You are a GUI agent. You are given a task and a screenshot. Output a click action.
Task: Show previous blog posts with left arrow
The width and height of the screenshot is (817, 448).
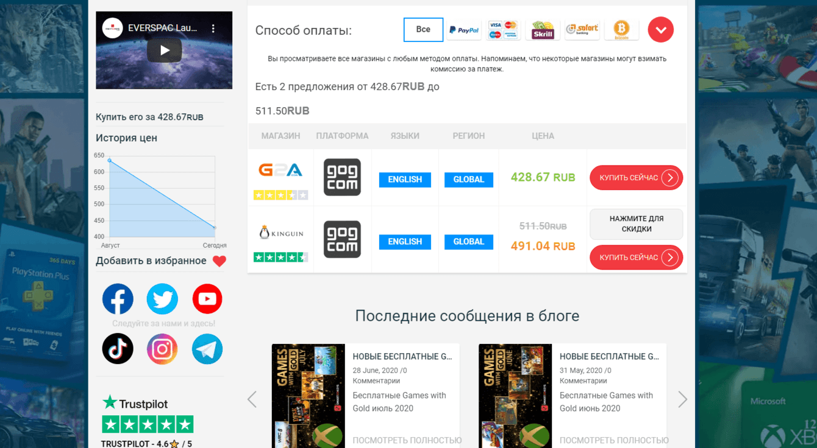tap(252, 399)
